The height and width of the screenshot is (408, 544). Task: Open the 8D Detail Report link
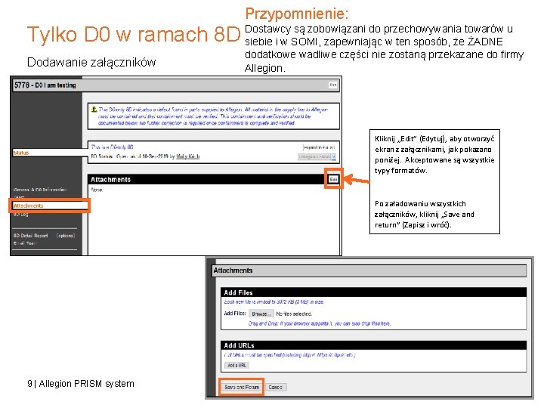[x=30, y=236]
